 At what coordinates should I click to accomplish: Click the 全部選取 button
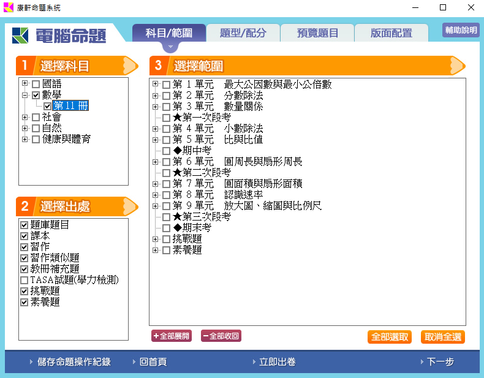tap(390, 337)
